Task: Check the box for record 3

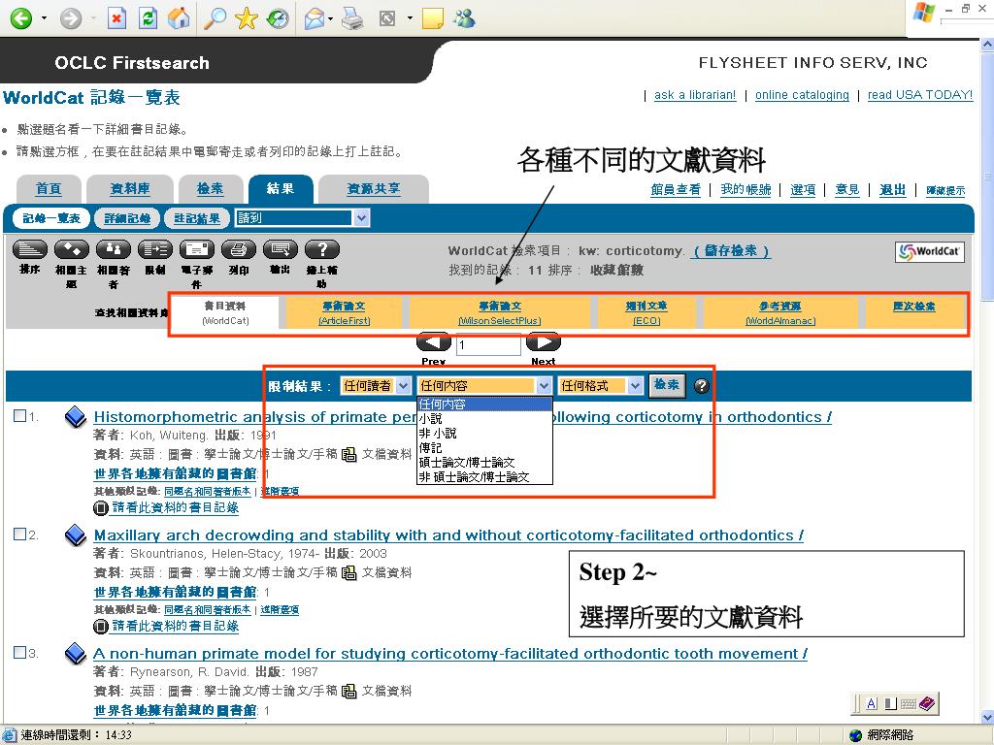Action: point(19,652)
